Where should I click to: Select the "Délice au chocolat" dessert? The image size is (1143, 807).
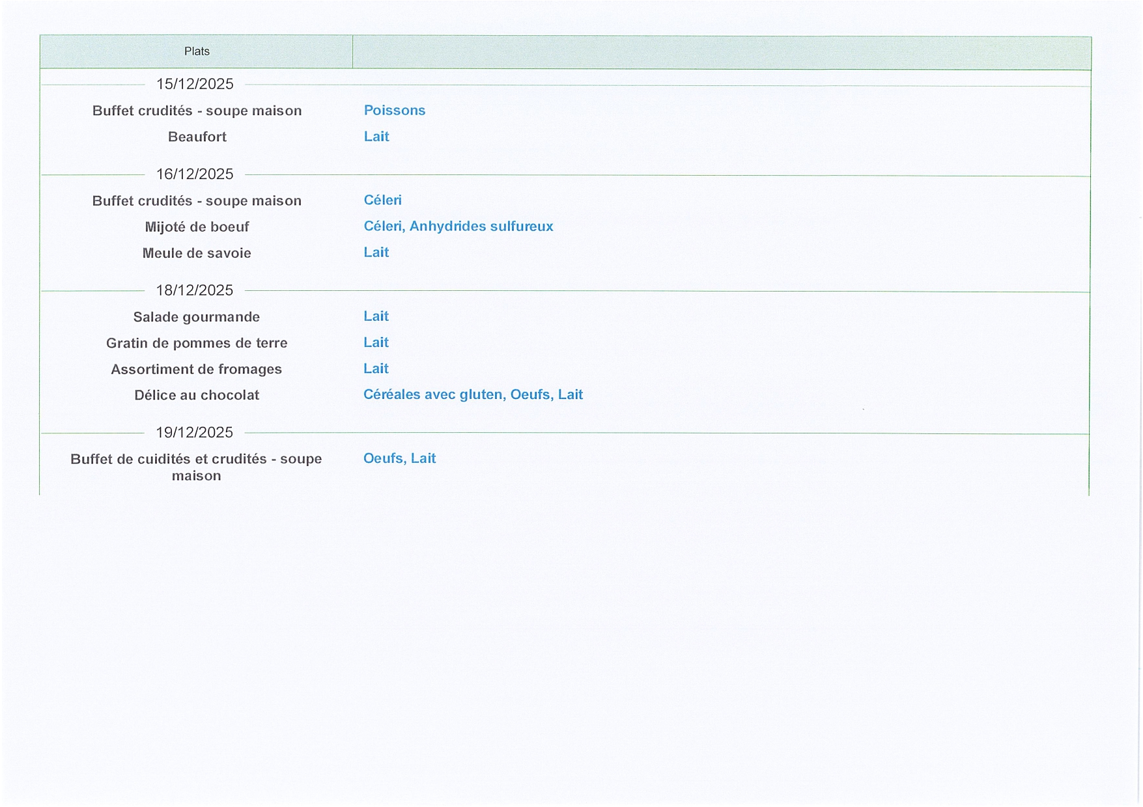197,395
